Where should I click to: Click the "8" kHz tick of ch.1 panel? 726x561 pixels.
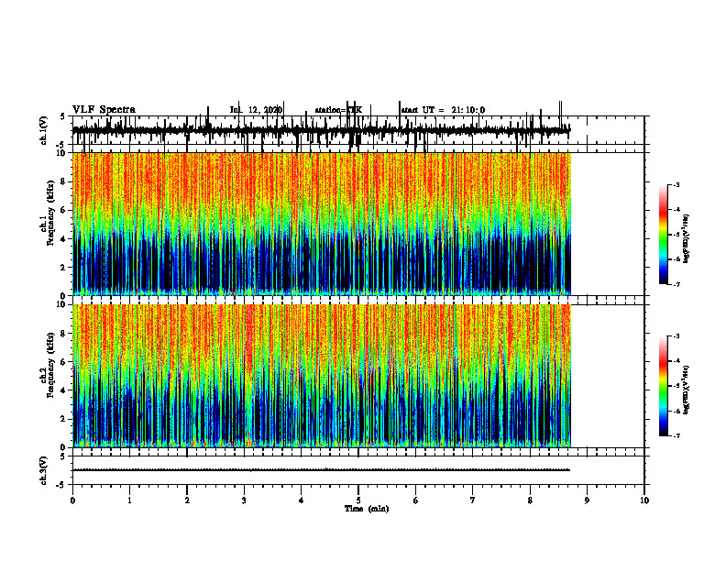point(64,181)
